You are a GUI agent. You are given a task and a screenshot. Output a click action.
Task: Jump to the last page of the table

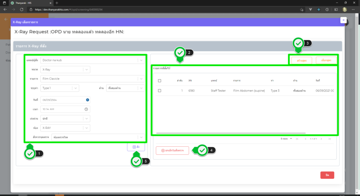coord(329,139)
